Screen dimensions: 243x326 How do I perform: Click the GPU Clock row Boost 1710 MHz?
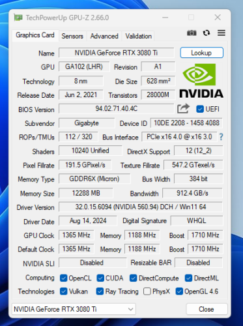click(x=205, y=235)
